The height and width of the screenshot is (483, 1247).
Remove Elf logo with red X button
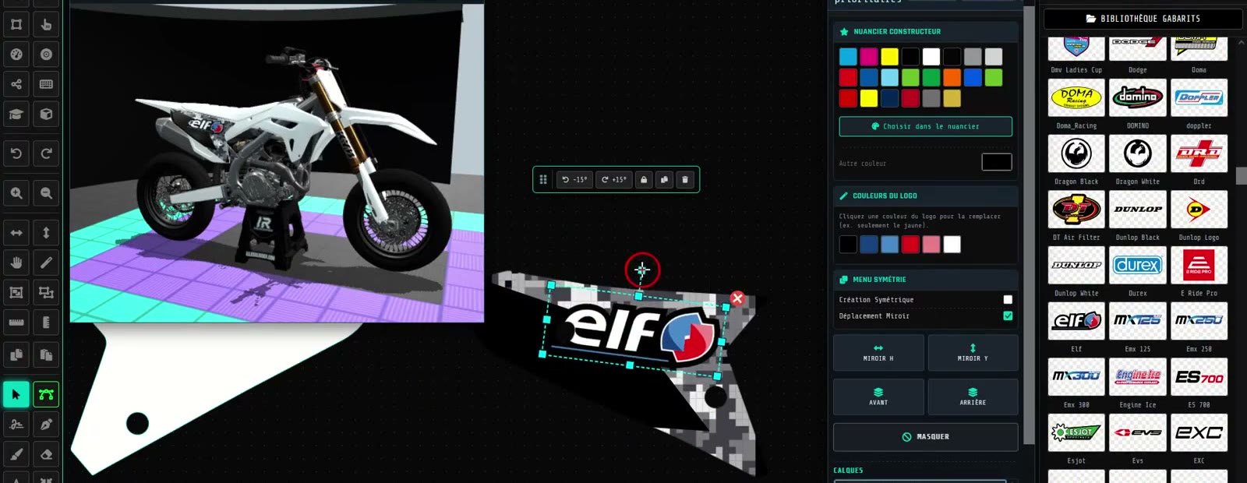coord(737,298)
